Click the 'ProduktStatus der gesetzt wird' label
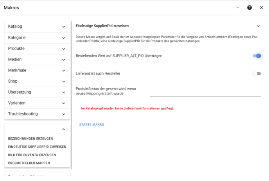The width and height of the screenshot is (269, 181). coord(106,91)
